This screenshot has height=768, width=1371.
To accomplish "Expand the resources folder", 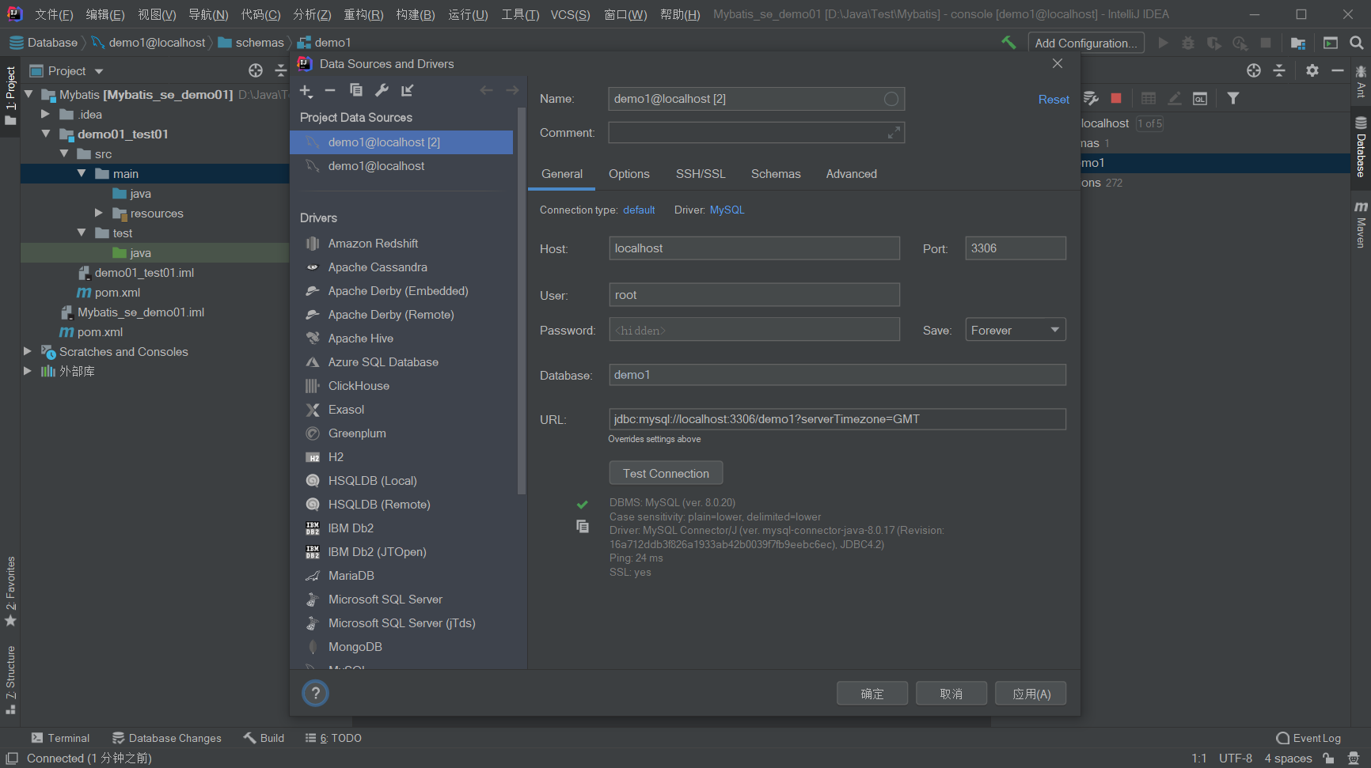I will [98, 214].
